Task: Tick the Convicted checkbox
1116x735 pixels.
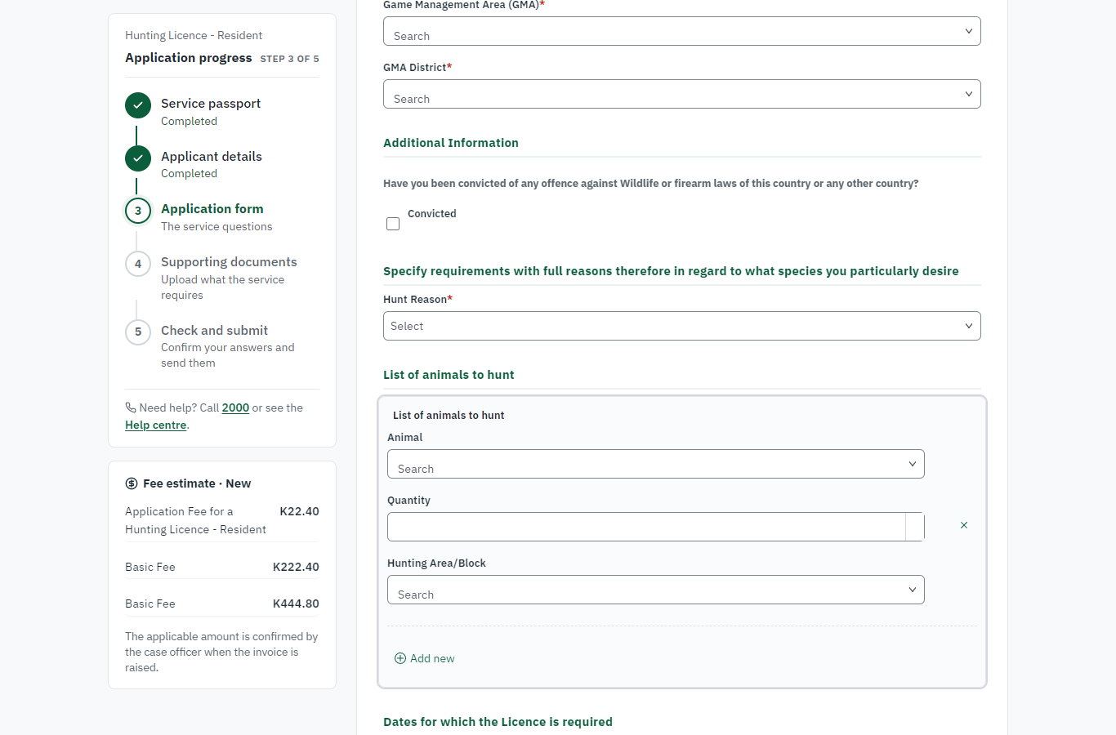Action: (x=393, y=224)
